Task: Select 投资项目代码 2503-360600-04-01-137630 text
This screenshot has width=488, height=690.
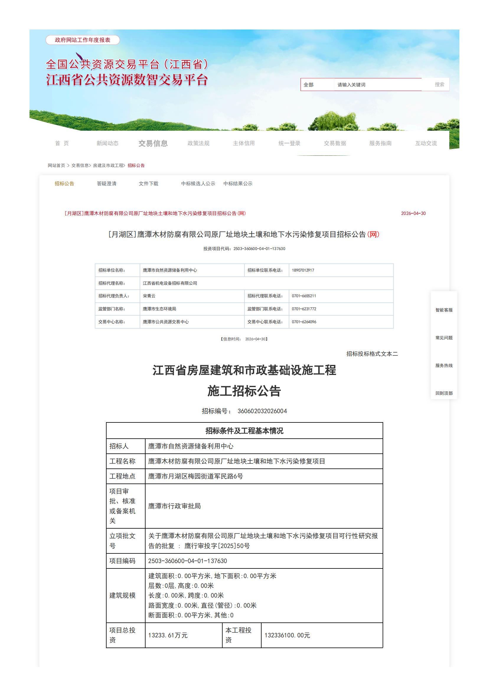Action: pos(244,249)
